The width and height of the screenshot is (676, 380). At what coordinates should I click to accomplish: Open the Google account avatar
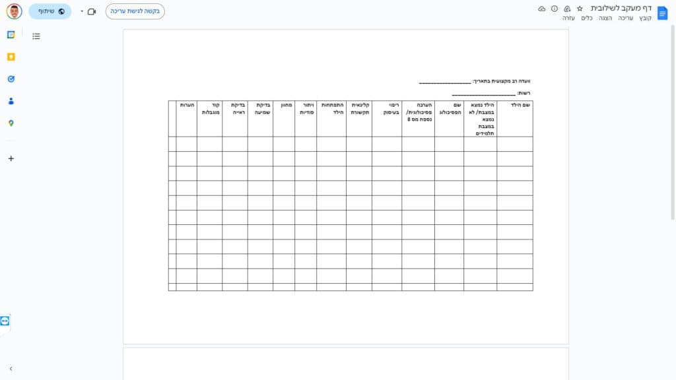coord(14,11)
